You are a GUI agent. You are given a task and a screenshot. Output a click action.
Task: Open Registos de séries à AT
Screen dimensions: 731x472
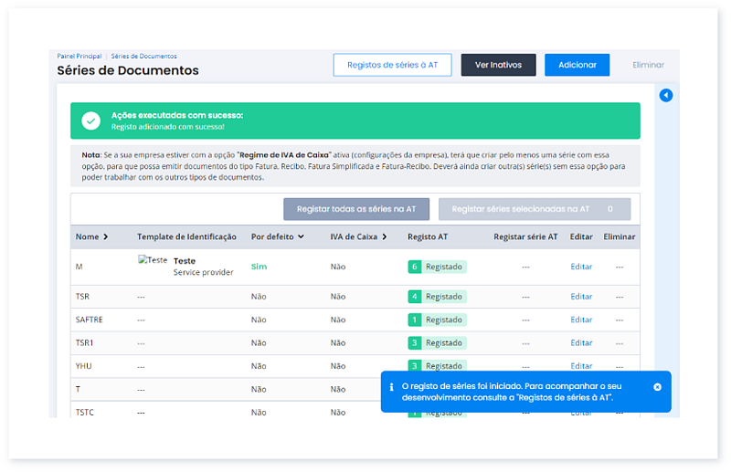pos(392,65)
